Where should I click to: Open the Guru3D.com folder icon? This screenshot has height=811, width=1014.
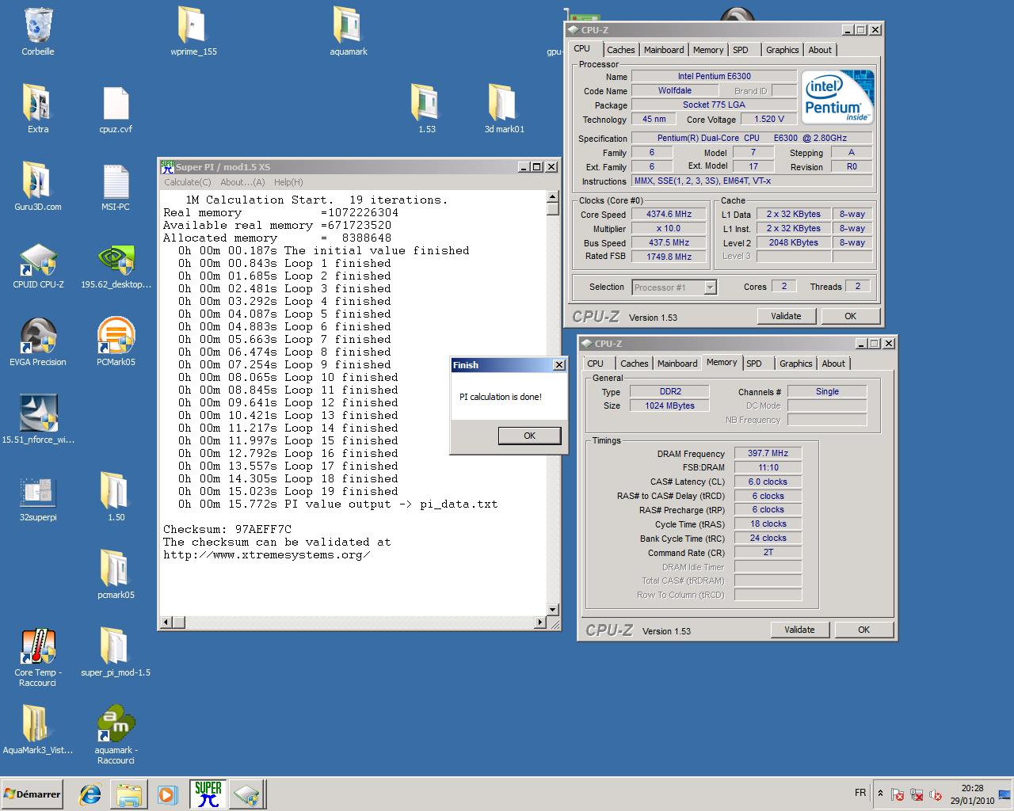[x=38, y=181]
